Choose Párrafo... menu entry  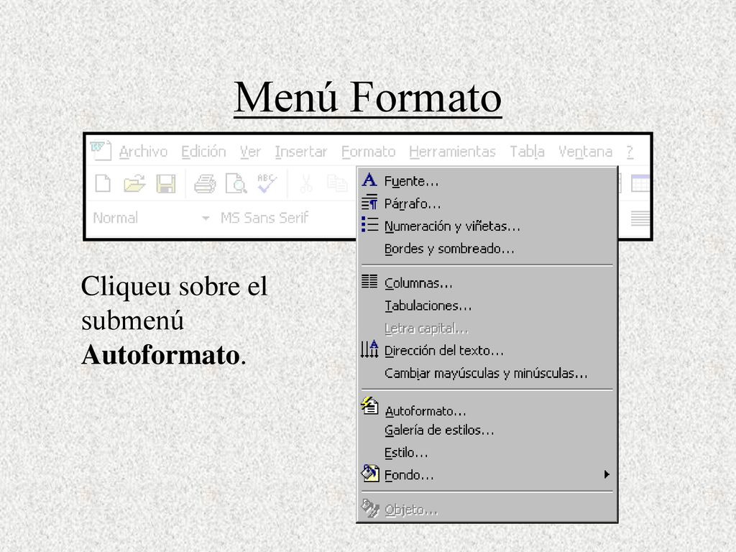coord(487,203)
